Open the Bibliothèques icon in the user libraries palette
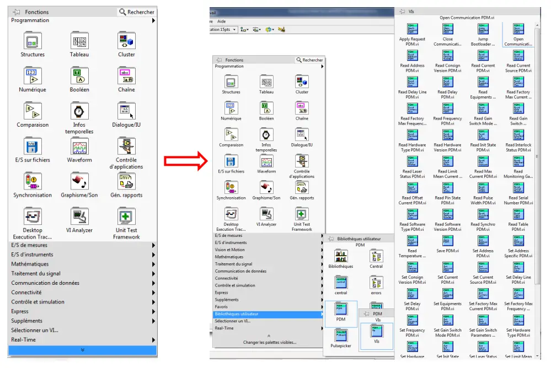 [x=341, y=256]
